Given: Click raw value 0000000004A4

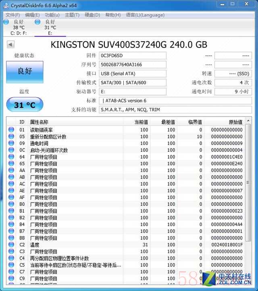Looking at the screenshot, I should [227, 224].
